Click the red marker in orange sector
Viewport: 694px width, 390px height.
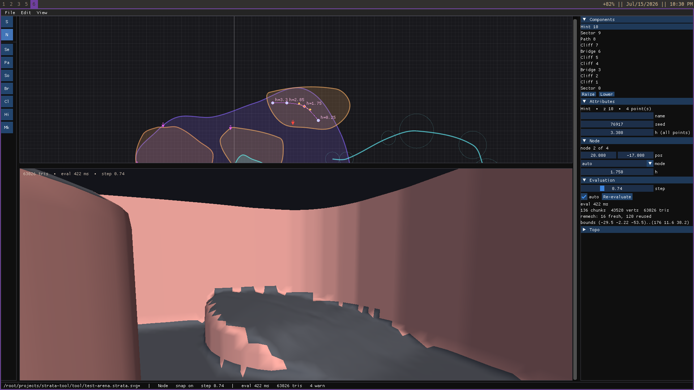293,123
